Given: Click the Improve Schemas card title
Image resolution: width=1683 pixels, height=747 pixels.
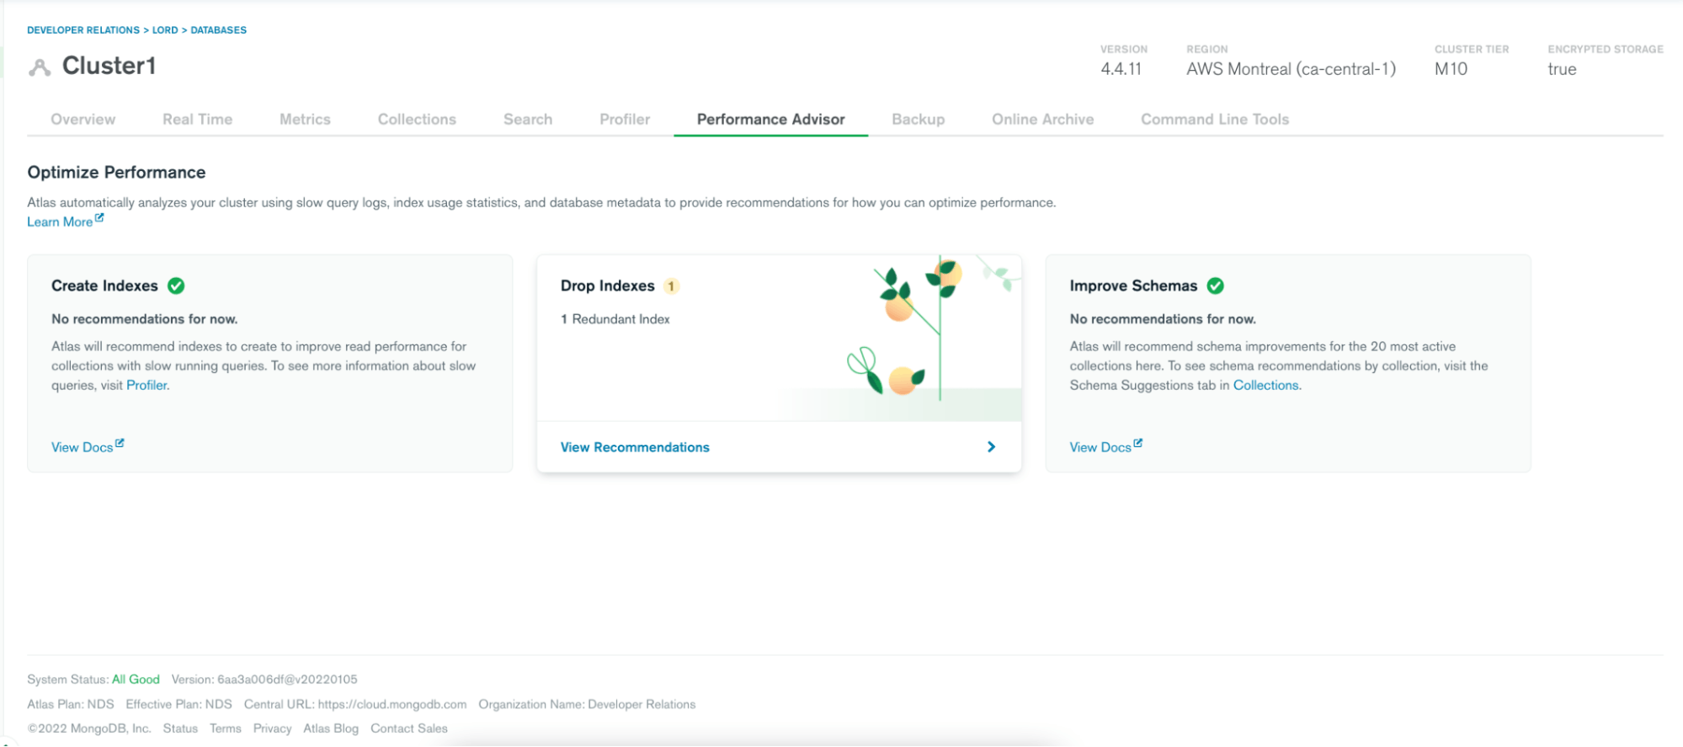Looking at the screenshot, I should (x=1133, y=286).
